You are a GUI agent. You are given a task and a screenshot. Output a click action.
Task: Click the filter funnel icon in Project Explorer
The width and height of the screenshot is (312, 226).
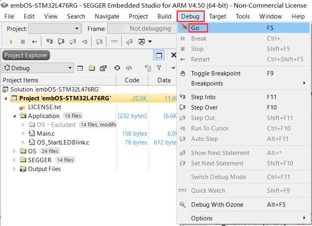point(159,68)
